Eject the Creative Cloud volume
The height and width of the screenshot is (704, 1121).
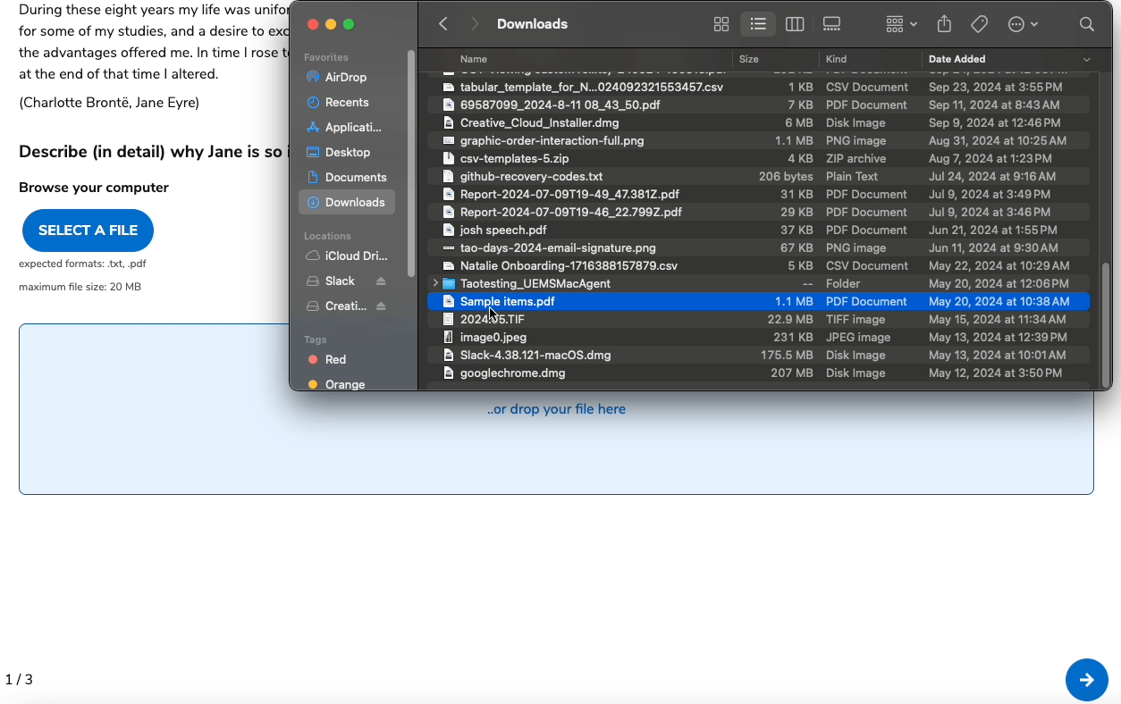(x=382, y=306)
